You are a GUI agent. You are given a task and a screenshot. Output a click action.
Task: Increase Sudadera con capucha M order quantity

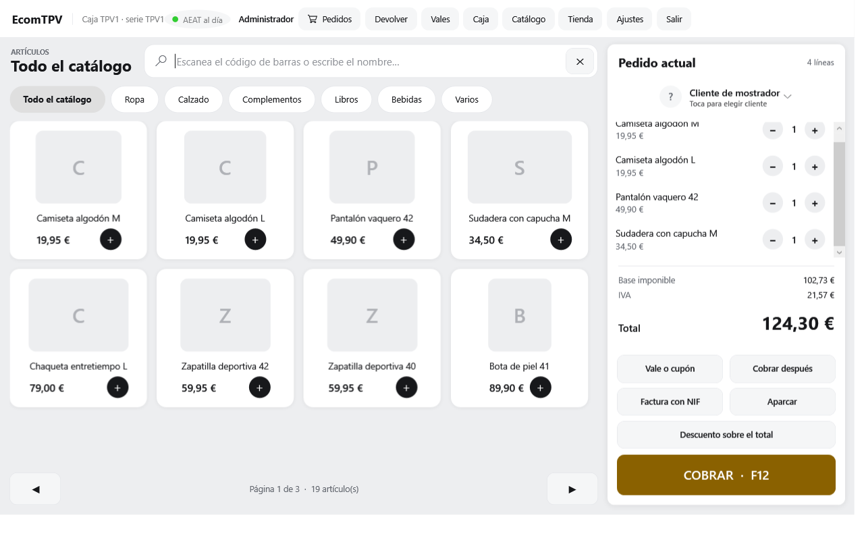click(815, 240)
